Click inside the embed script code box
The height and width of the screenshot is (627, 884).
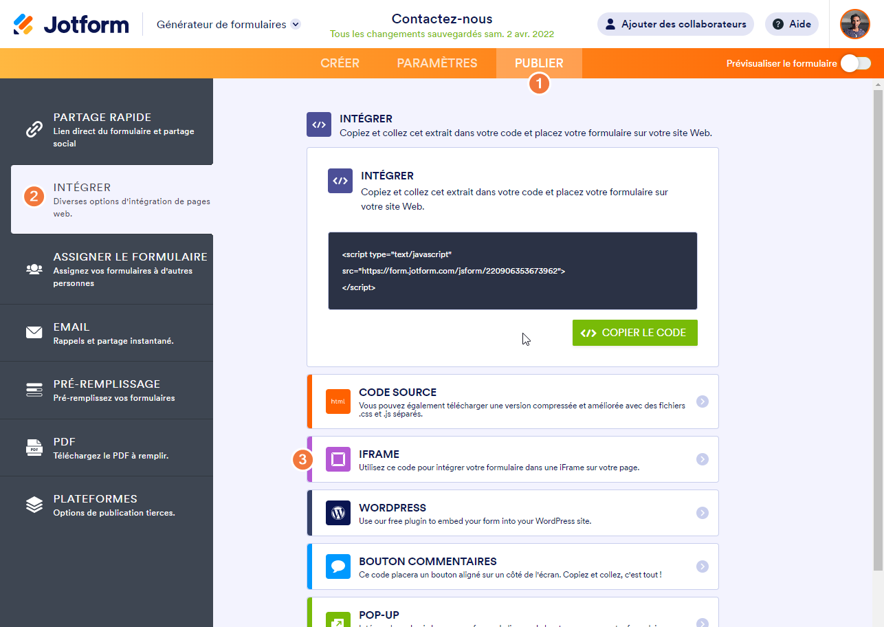coord(513,271)
